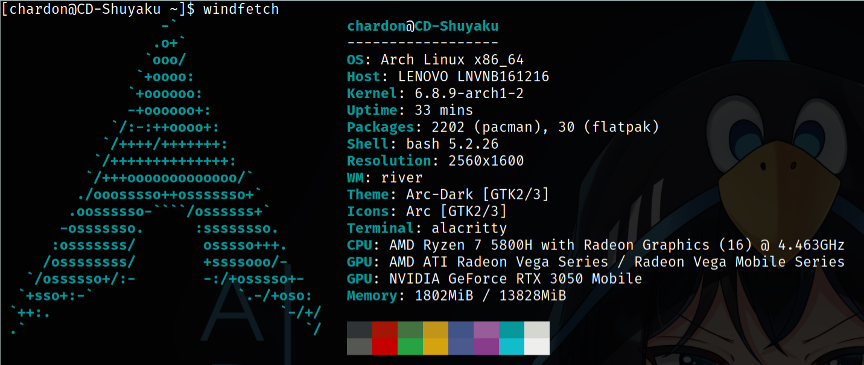Pick the magenta purple swatch in the bottom palette row

click(x=486, y=346)
